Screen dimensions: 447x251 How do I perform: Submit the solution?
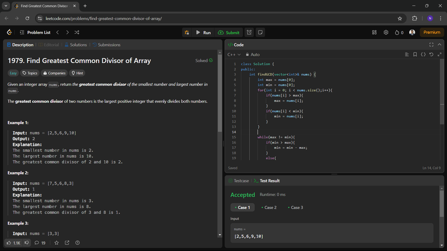click(x=229, y=32)
